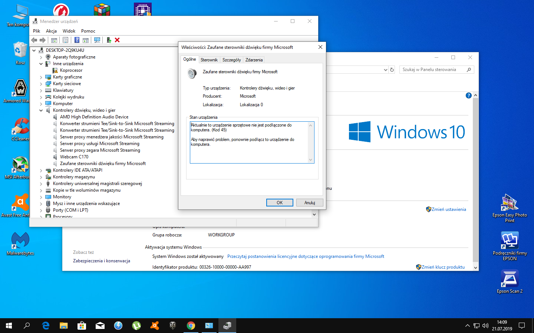Image resolution: width=534 pixels, height=333 pixels.
Task: Click the Zmień ustawienia link
Action: pos(449,209)
